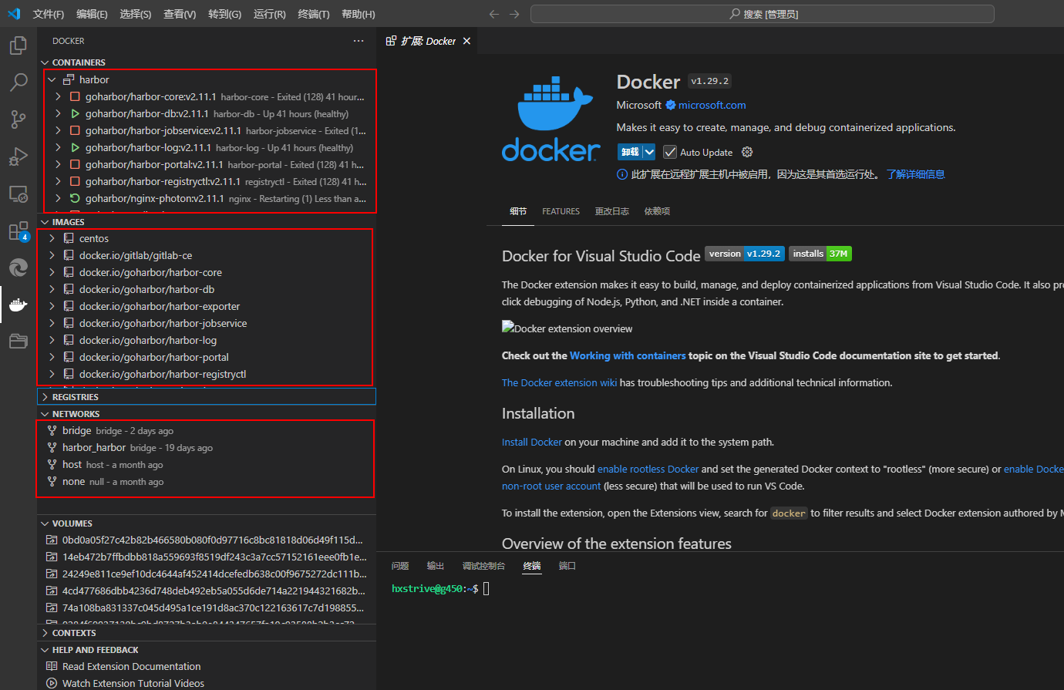Switch to the 依赖项 tab
Image resolution: width=1064 pixels, height=690 pixels.
coord(657,211)
